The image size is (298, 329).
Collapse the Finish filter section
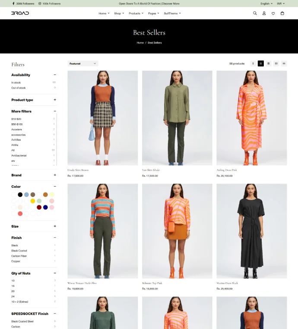[x=55, y=238]
